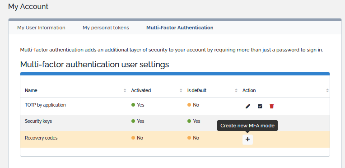The image size is (345, 168).
Task: Click the TOTP by application row name
Action: pos(45,105)
